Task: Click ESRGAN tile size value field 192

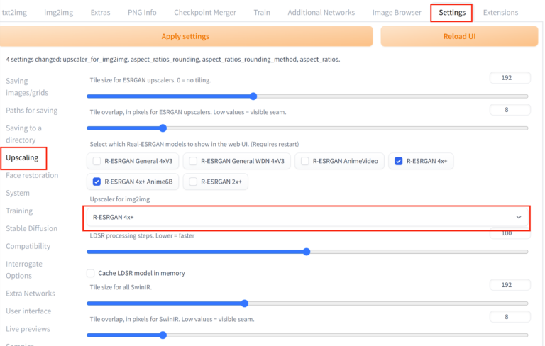Action: click(x=510, y=78)
